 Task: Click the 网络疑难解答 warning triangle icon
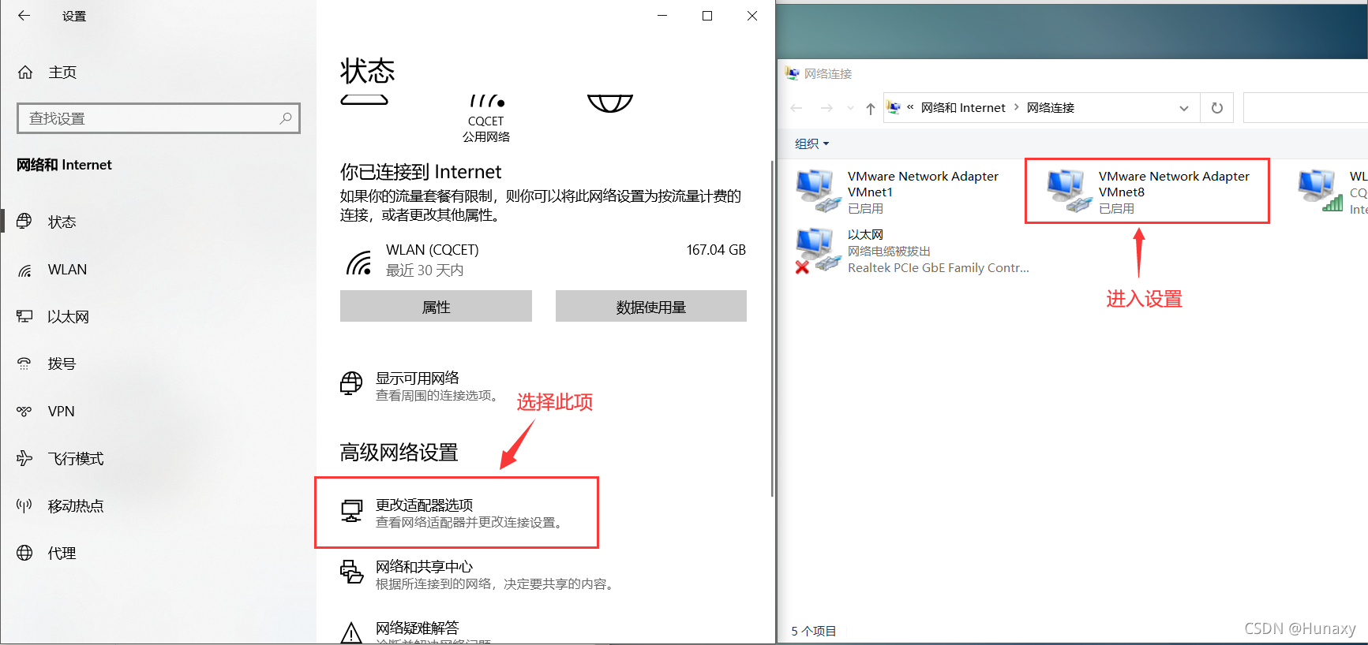[x=351, y=633]
